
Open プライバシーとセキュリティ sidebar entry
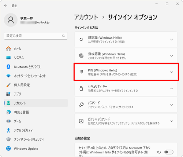(x=36, y=139)
